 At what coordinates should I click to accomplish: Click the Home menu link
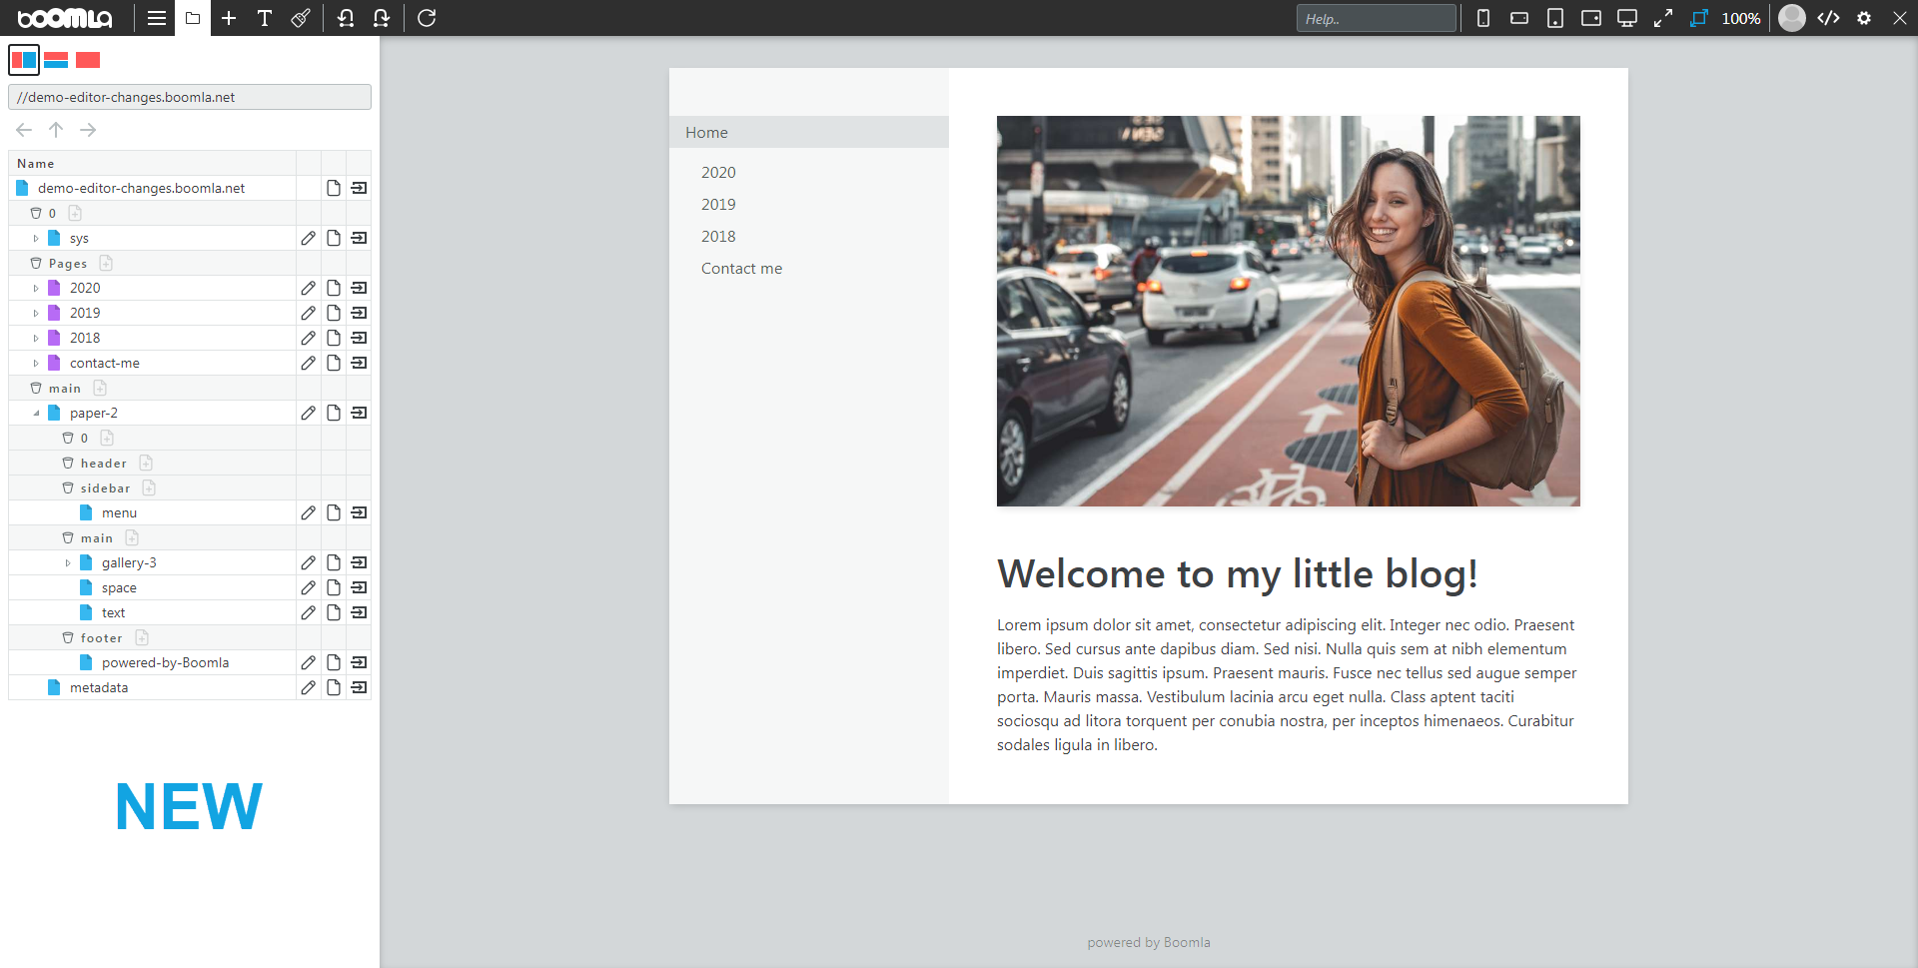[706, 132]
